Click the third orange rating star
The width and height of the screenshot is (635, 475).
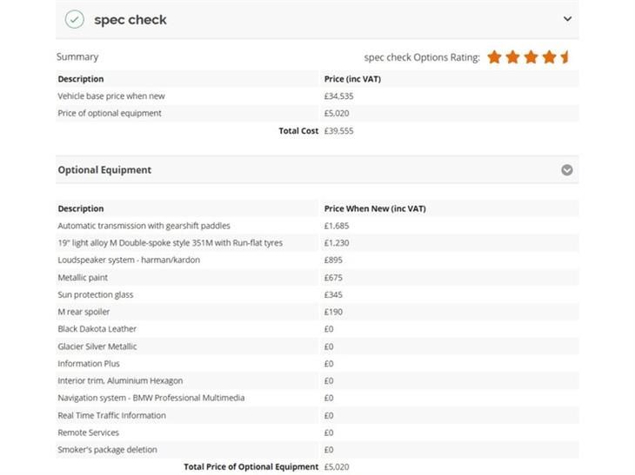tap(531, 57)
